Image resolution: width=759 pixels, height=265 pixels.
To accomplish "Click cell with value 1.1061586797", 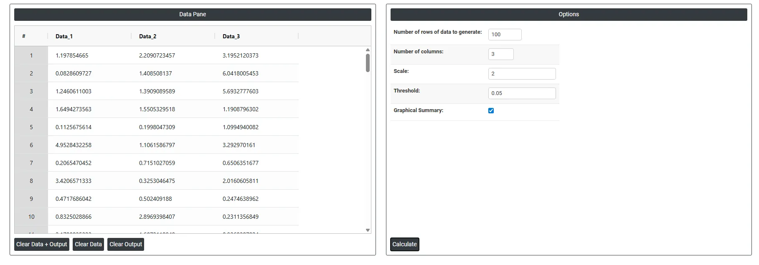I will [x=173, y=145].
